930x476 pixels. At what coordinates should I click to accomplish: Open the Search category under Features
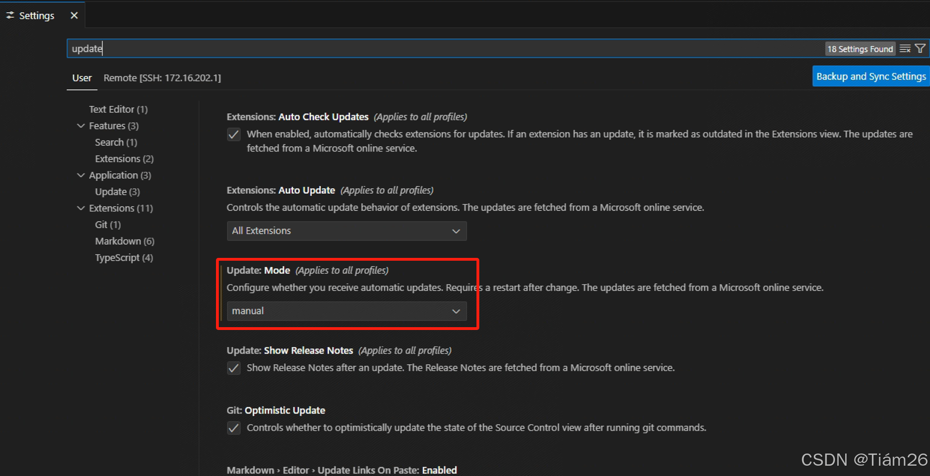click(116, 142)
